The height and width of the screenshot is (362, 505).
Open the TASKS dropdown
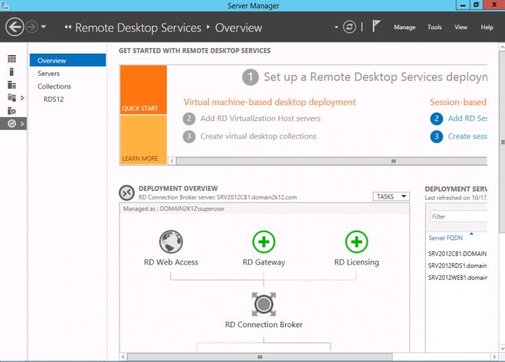click(391, 196)
